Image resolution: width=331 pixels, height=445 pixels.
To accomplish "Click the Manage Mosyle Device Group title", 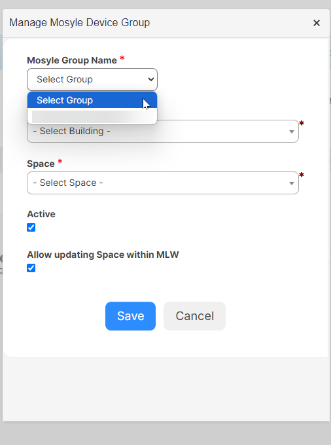I will click(x=79, y=23).
